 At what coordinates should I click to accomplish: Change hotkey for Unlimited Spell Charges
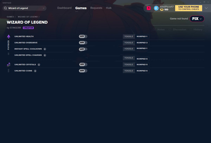[142, 59]
